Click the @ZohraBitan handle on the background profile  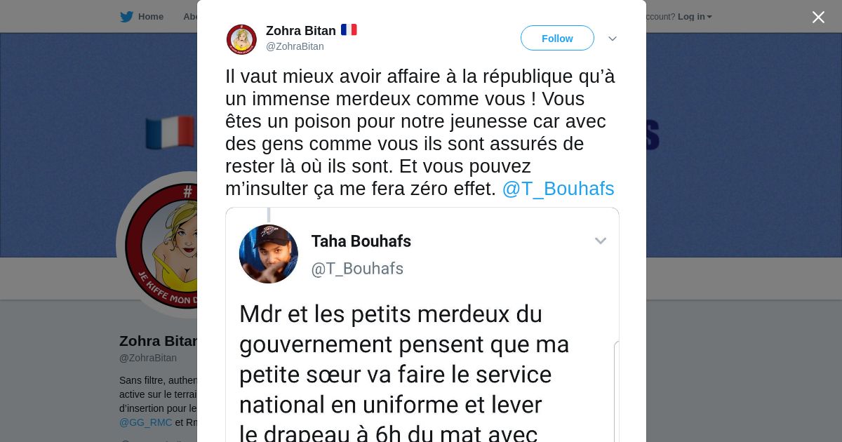point(148,358)
